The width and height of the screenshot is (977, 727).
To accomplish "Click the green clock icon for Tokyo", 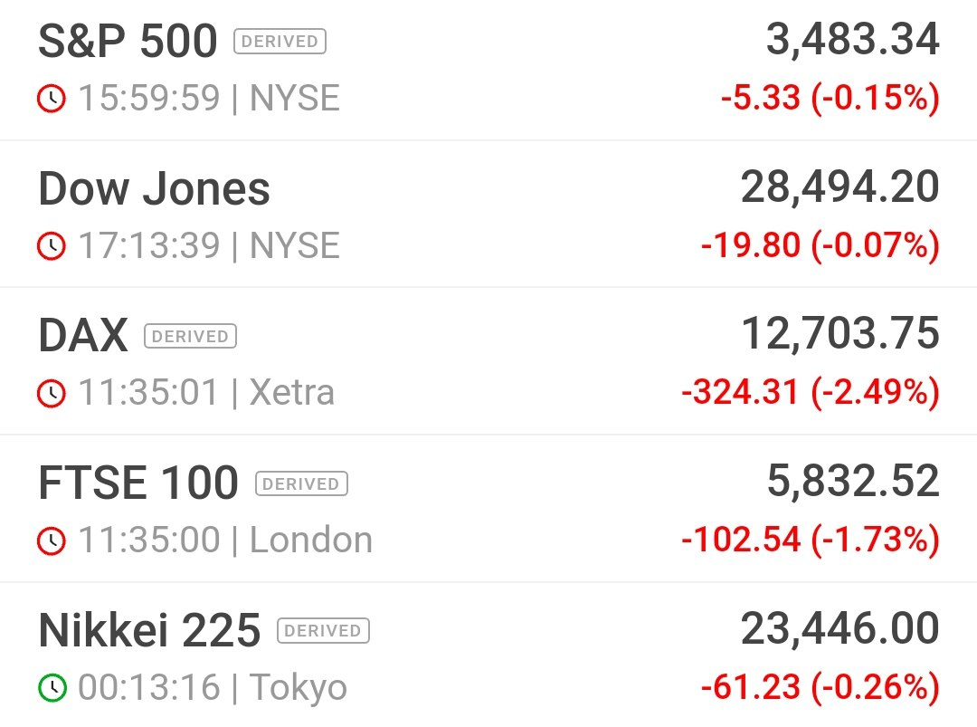I will click(x=52, y=688).
